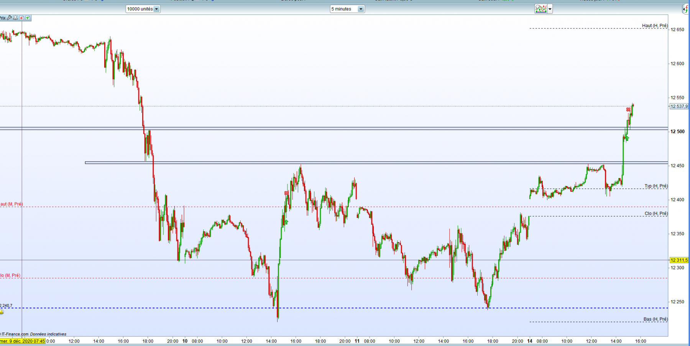
Task: Select the green entry arrow near 12 500
Action: [627, 138]
